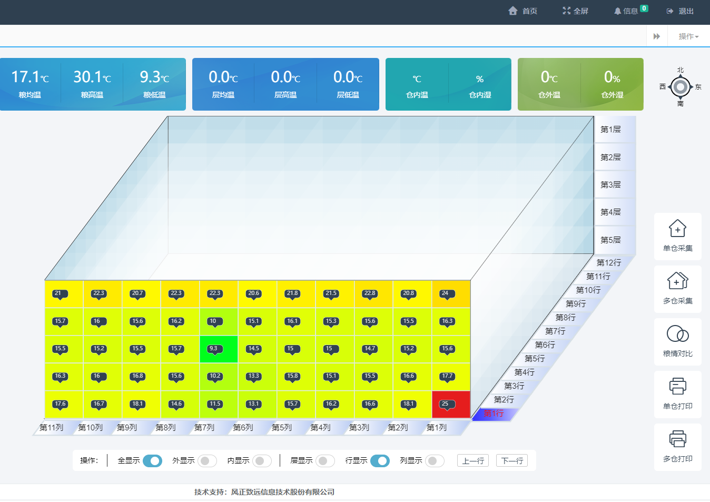The width and height of the screenshot is (710, 502).
Task: Enable the 外显示 switch
Action: [x=207, y=461]
